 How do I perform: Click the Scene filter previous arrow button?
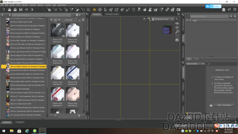click(231, 16)
